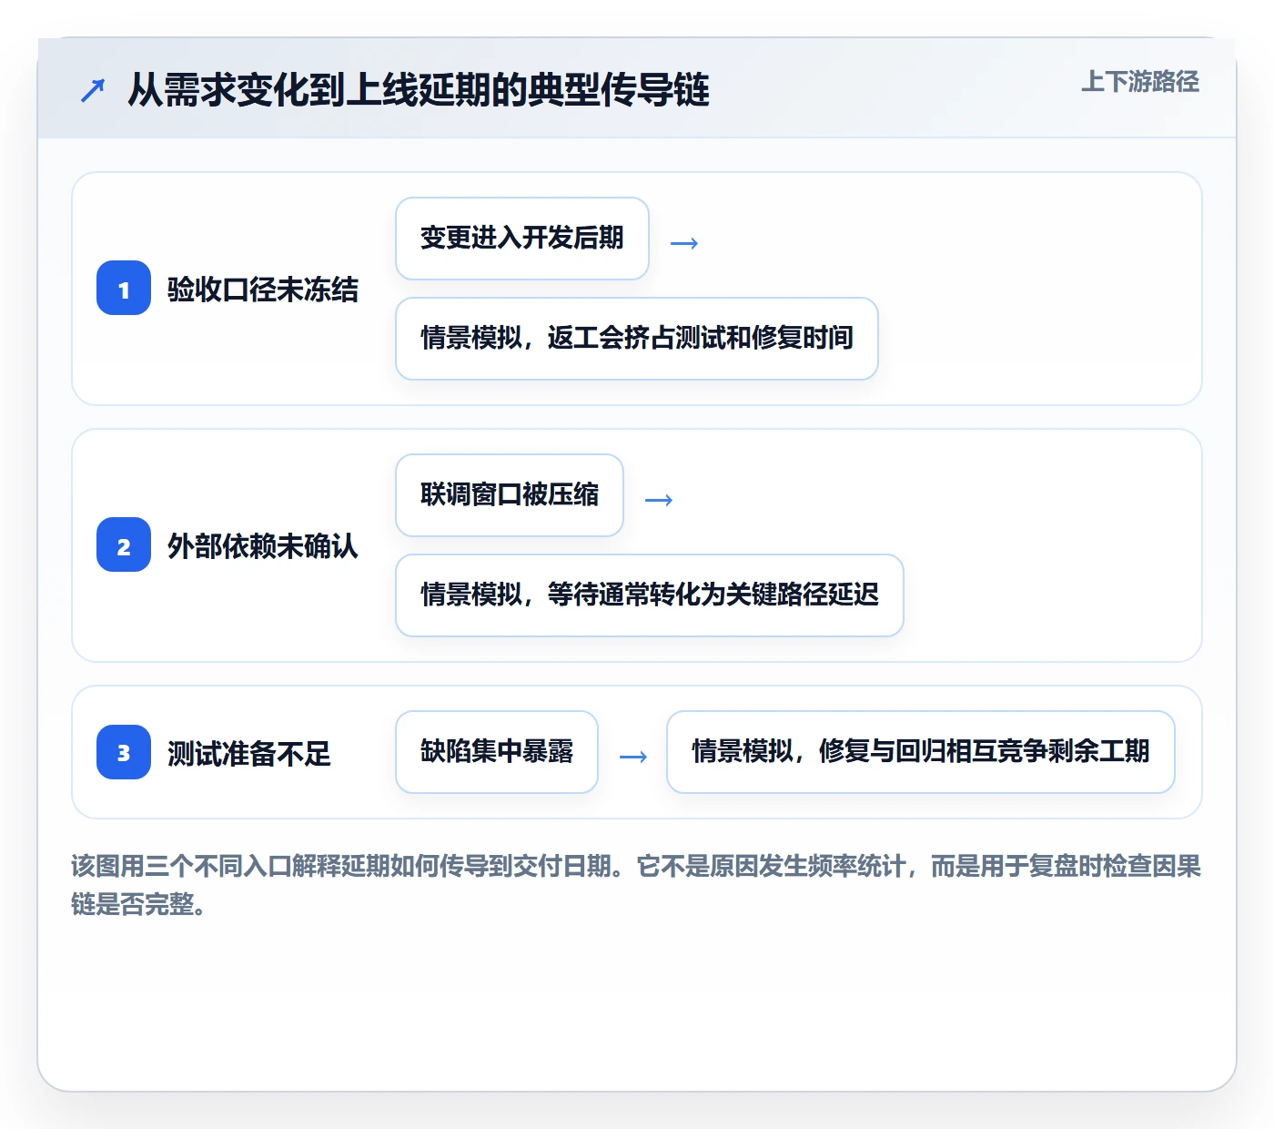Screen dimensions: 1274x1129
Task: Select the 外部依赖未确认 label
Action: click(x=263, y=545)
